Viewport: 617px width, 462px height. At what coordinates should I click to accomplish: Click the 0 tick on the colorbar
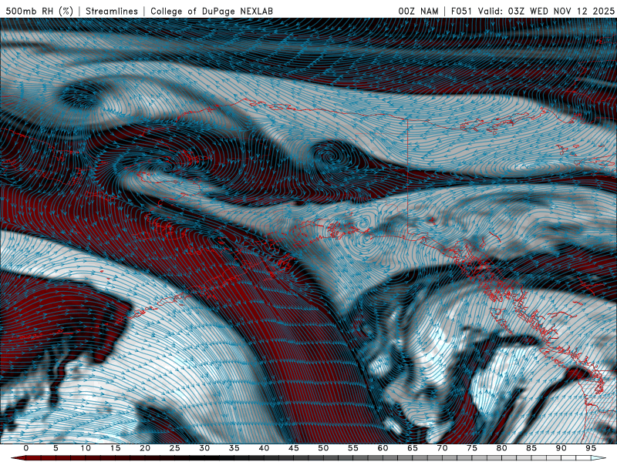point(26,448)
